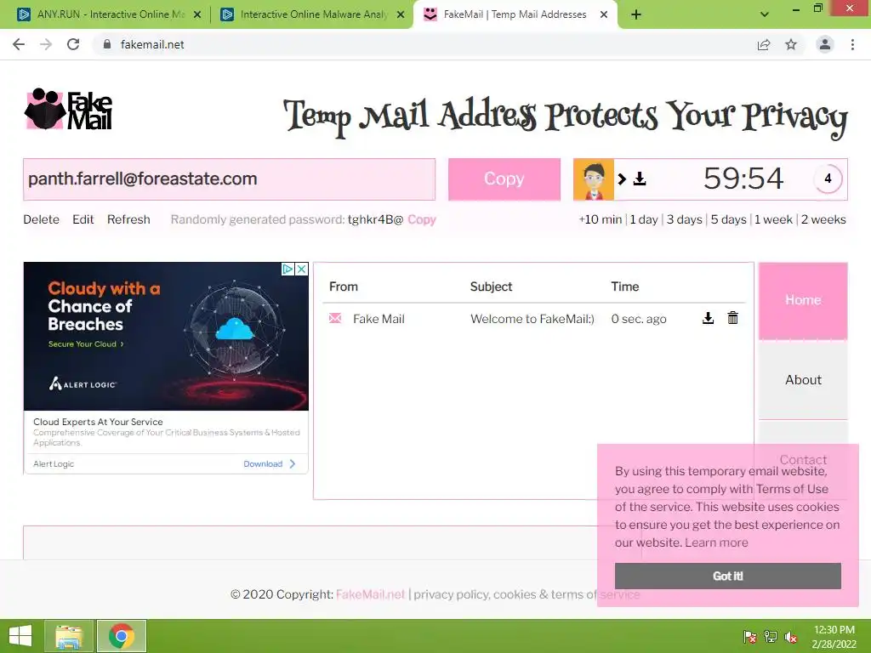Image resolution: width=871 pixels, height=653 pixels.
Task: Set mailbox lifetime to 2 weeks
Action: 823,219
